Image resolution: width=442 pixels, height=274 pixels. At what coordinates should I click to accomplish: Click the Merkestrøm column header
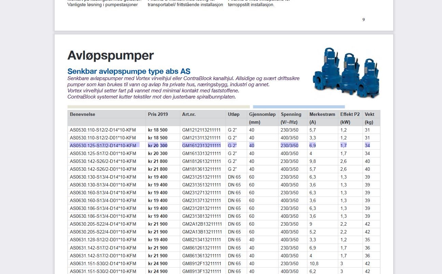tap(323, 115)
